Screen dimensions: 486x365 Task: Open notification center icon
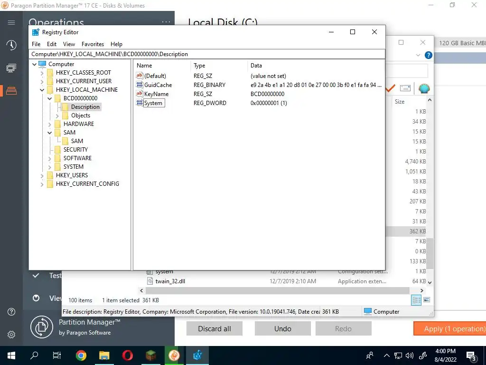point(471,355)
